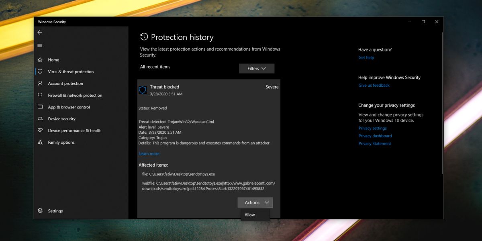Click the Status: Removed text
482x241 pixels.
153,108
